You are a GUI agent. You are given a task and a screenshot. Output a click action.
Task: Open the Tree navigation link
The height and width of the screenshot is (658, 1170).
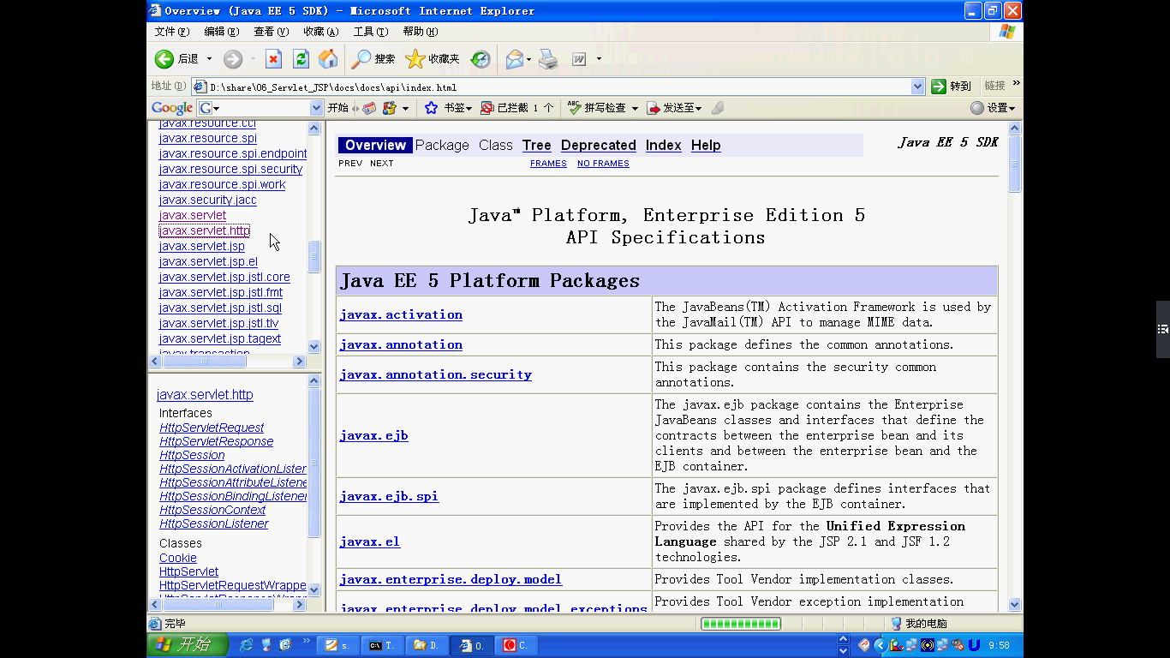pos(537,146)
